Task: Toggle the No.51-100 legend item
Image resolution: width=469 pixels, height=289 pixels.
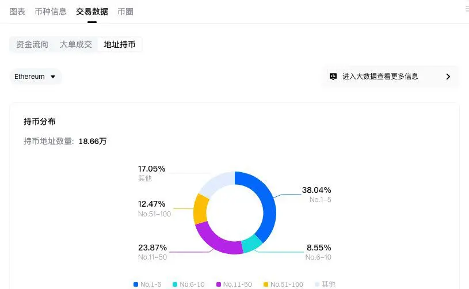Action: click(x=283, y=284)
